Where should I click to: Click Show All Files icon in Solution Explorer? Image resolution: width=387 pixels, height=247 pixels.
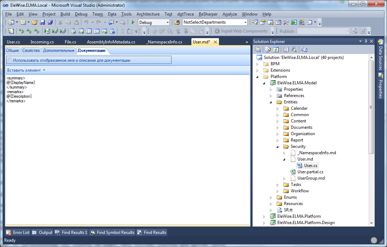coord(268,50)
